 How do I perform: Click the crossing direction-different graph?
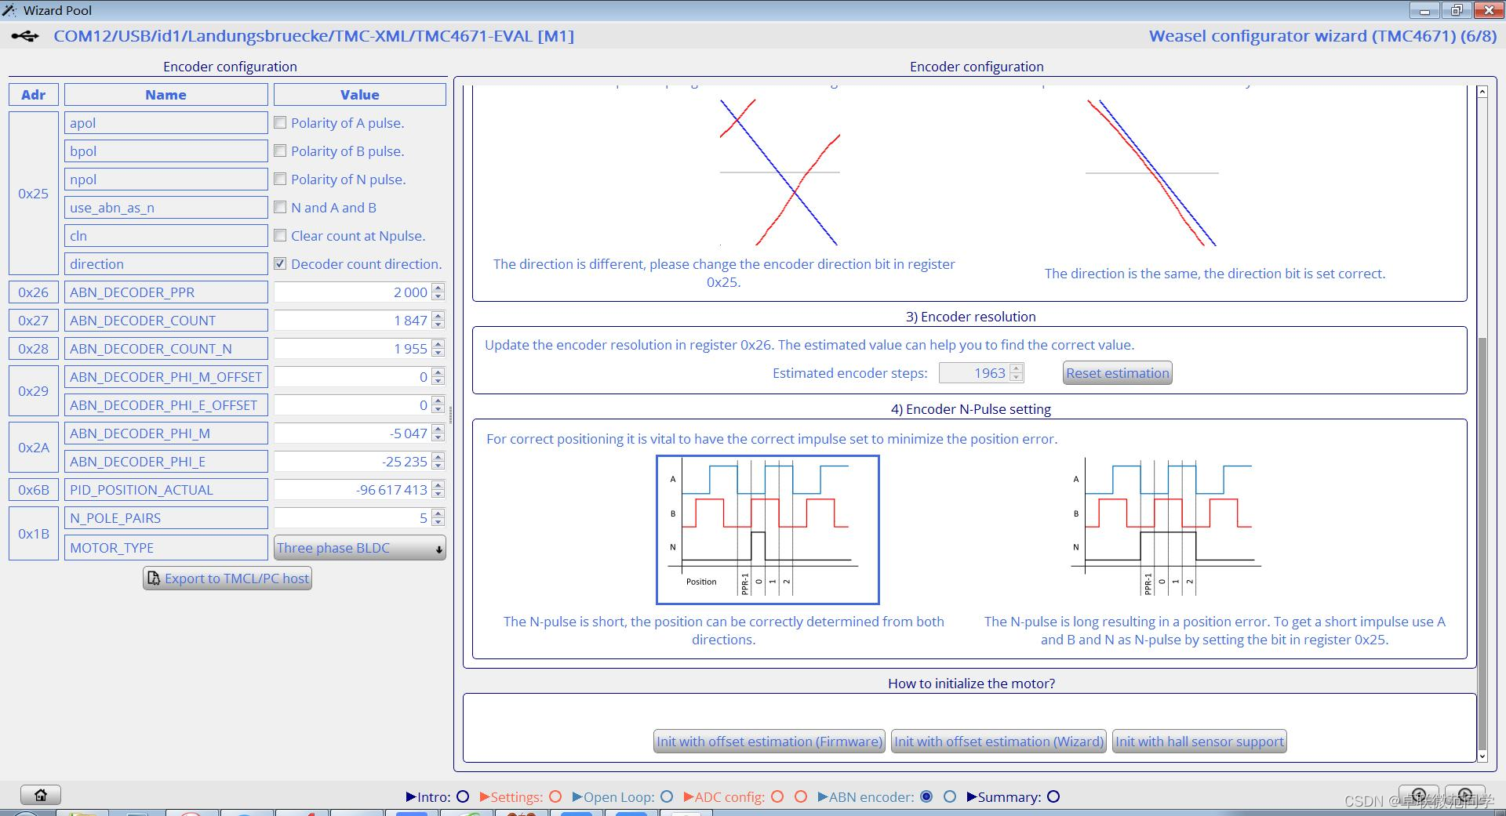click(x=780, y=172)
